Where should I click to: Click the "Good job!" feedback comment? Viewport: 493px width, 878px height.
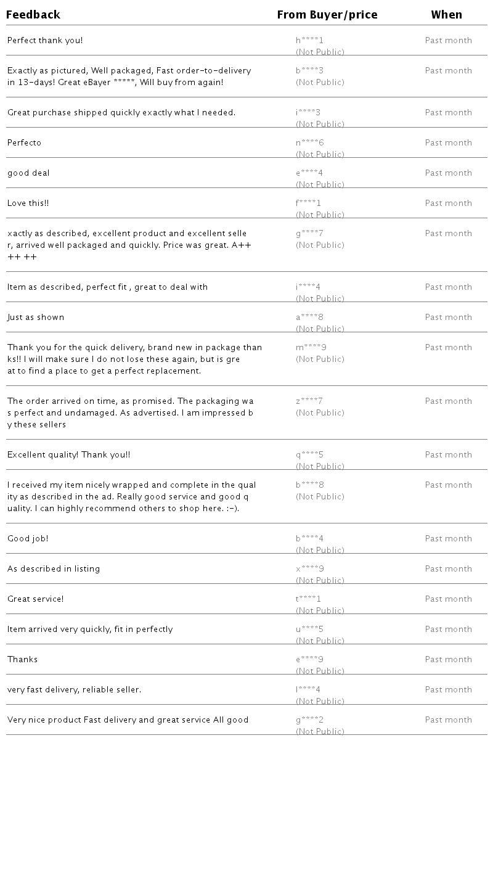[x=28, y=539]
